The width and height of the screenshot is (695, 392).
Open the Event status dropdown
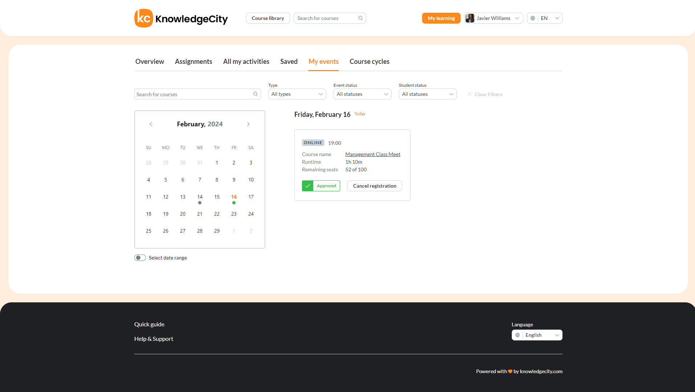(362, 94)
